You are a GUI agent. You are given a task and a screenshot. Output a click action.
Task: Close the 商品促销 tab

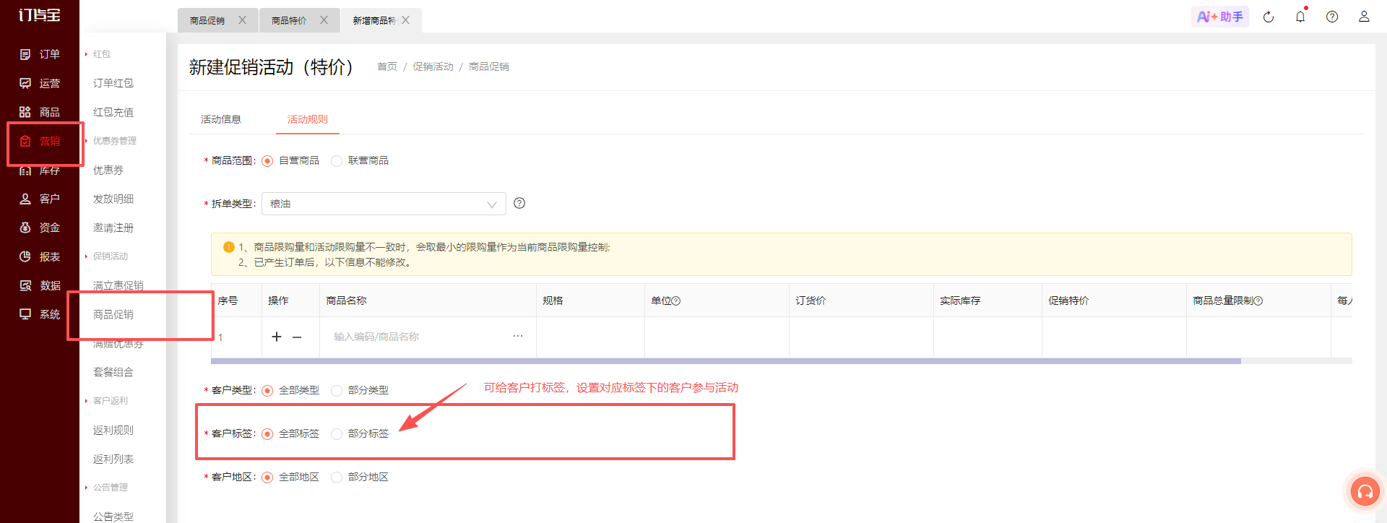pyautogui.click(x=242, y=20)
